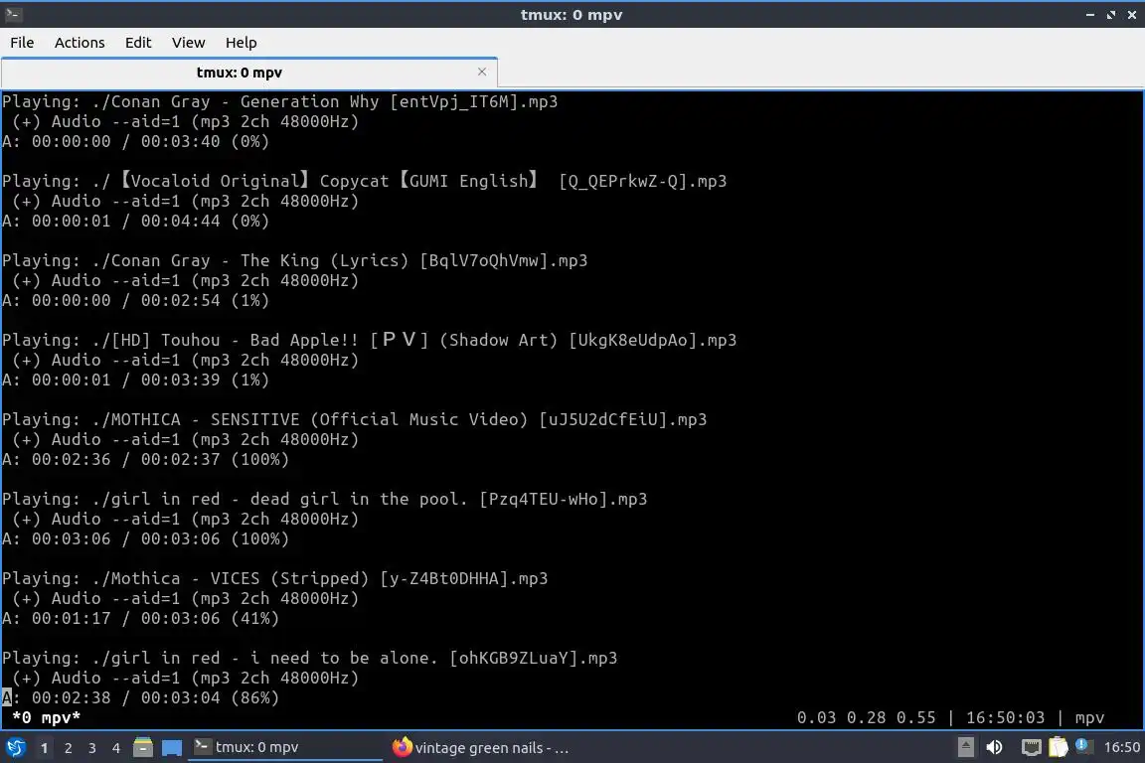
Task: Switch to workspace 4
Action: pos(116,748)
